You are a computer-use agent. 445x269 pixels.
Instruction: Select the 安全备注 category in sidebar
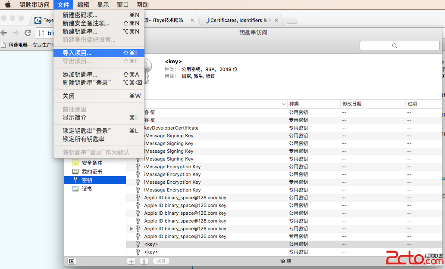92,163
